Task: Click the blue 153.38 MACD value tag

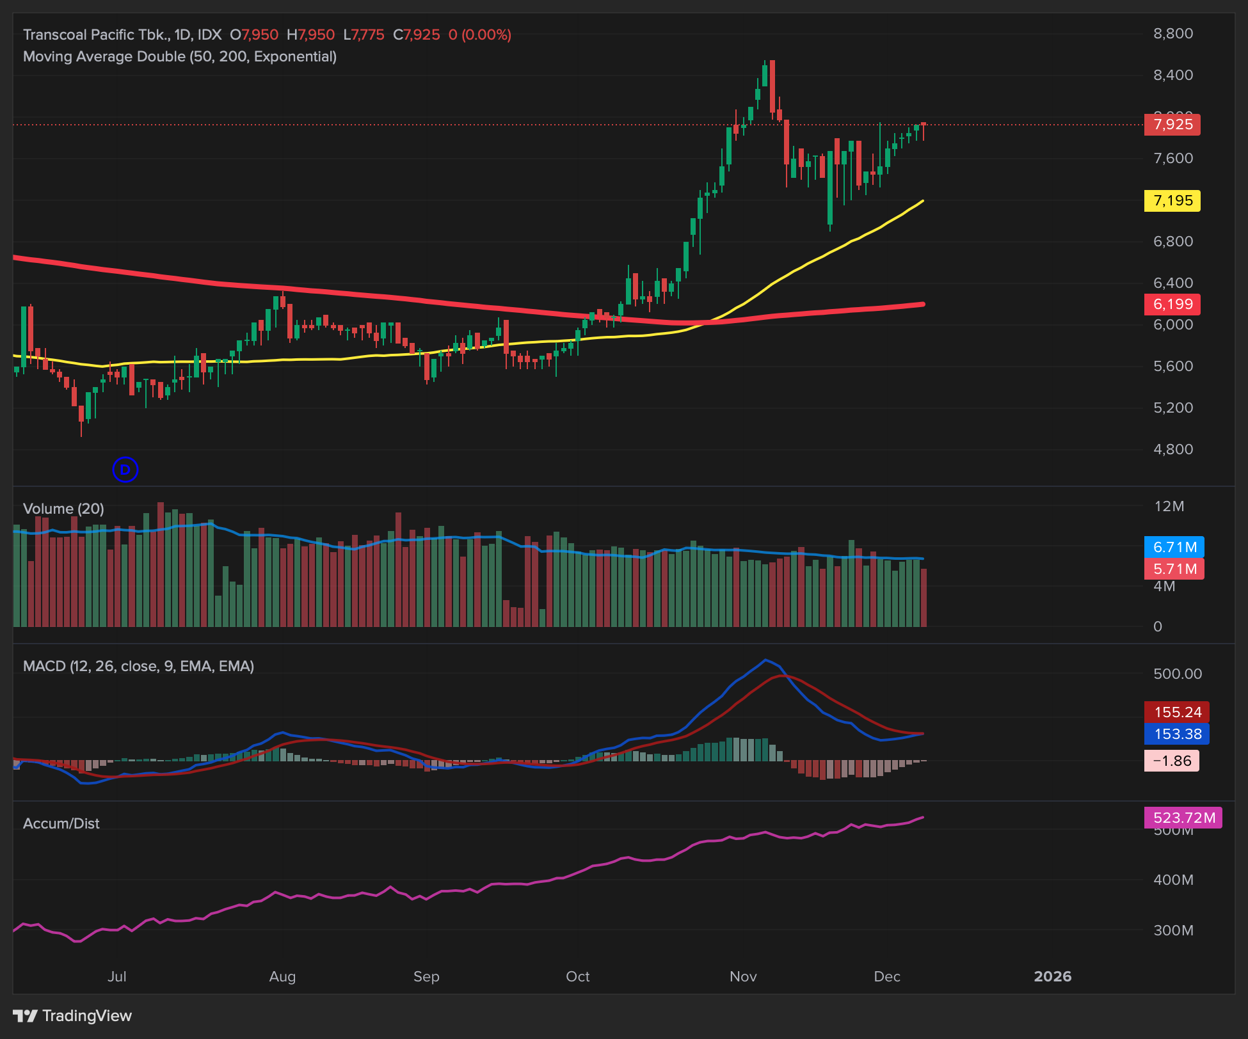Action: (1176, 734)
